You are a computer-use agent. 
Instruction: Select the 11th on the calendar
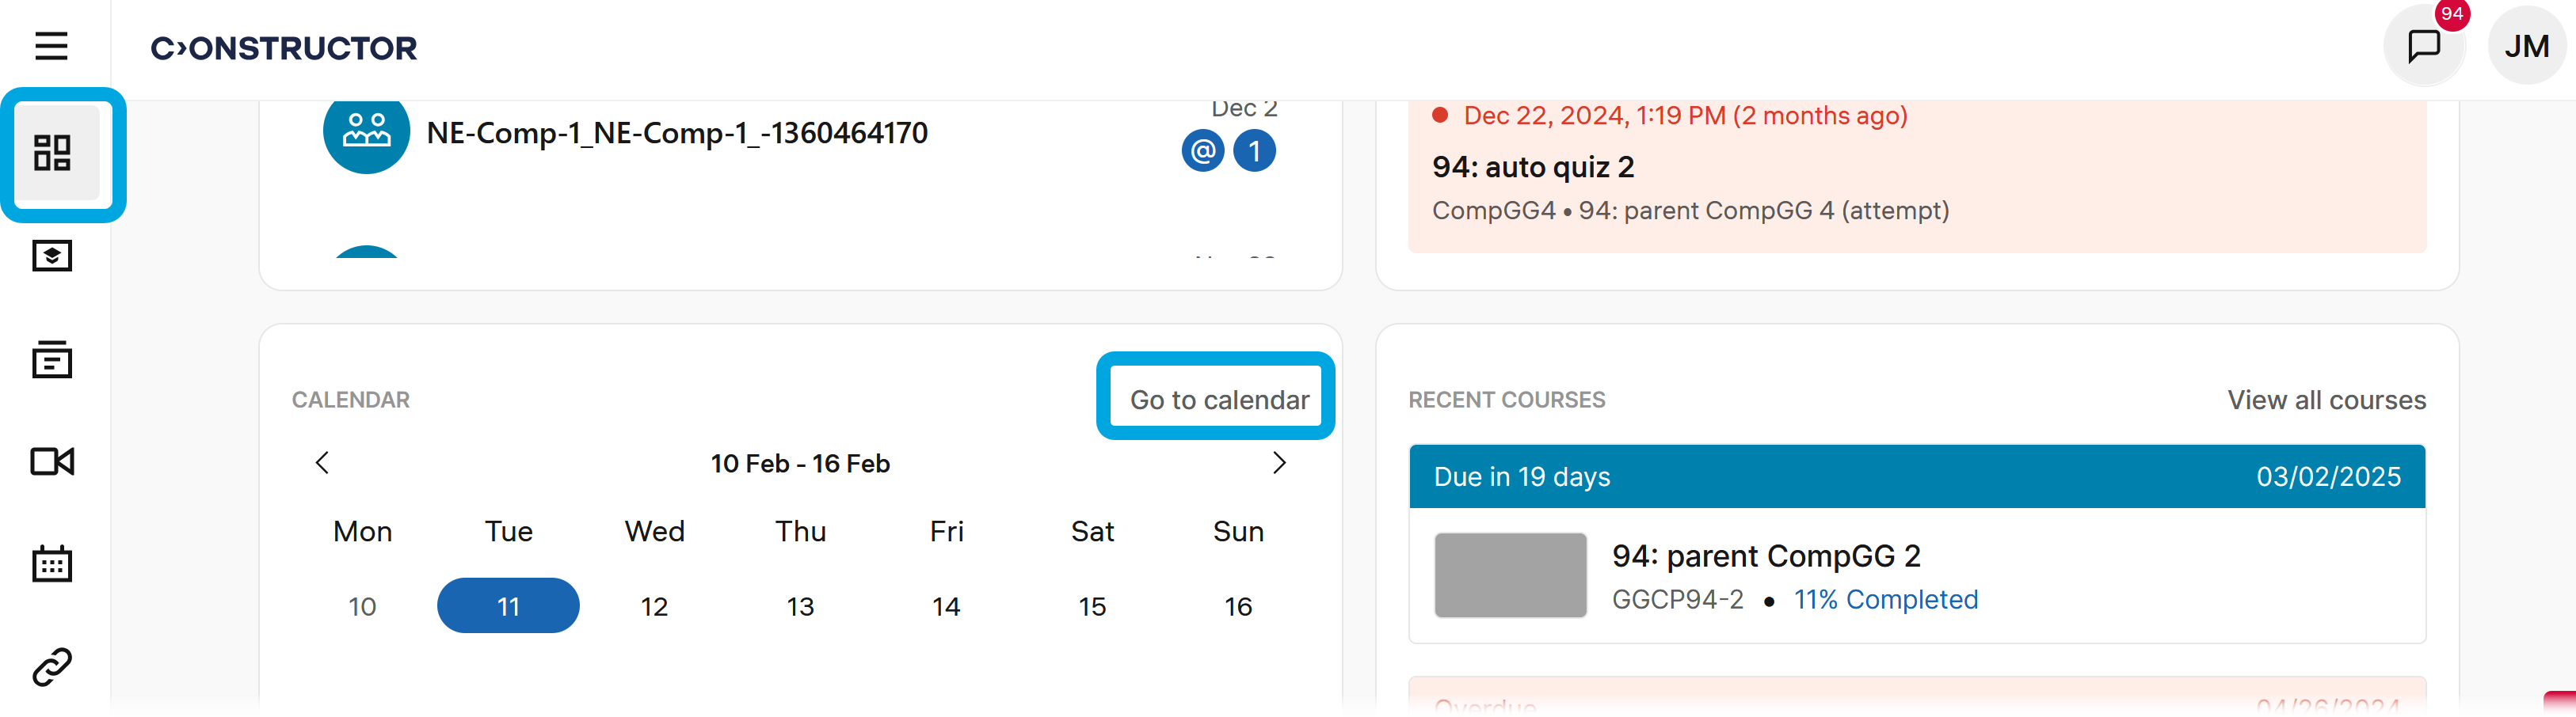[508, 606]
